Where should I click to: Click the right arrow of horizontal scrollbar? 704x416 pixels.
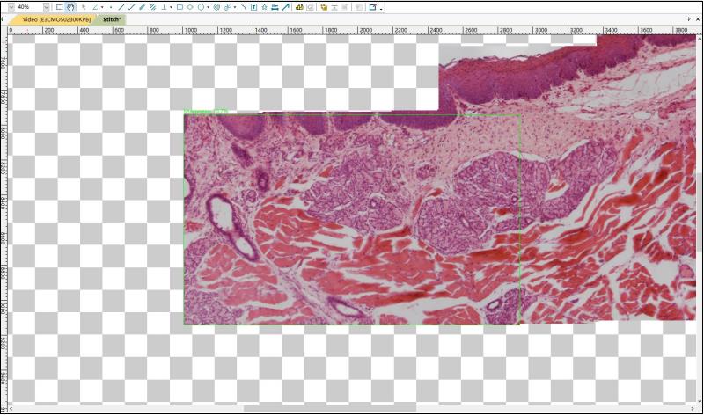(689, 408)
